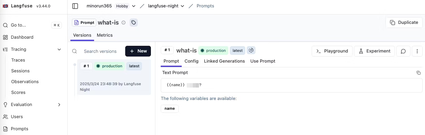Click the Users people icon

(x=5, y=116)
